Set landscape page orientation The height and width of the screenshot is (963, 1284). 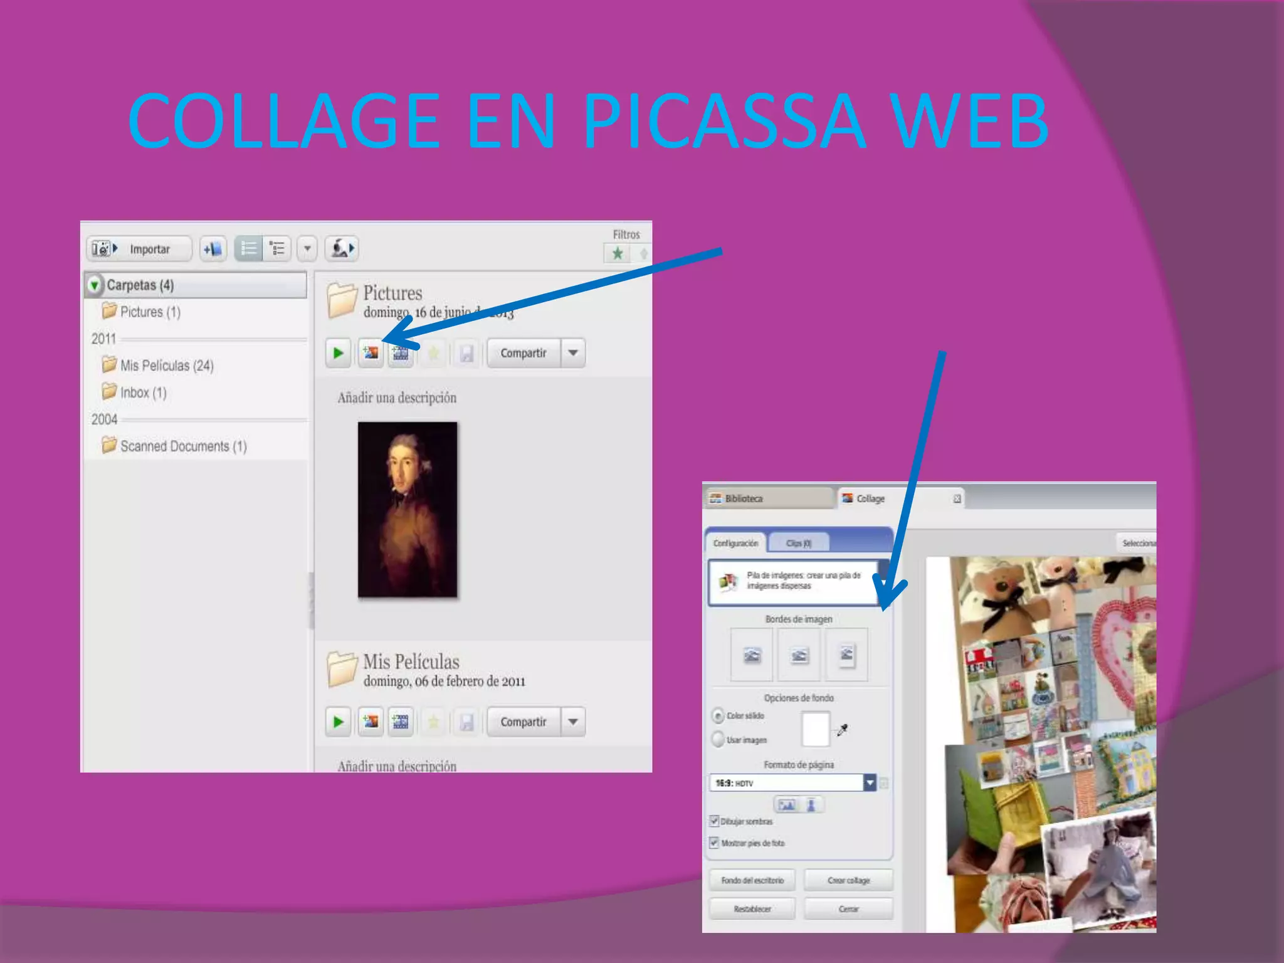pyautogui.click(x=787, y=804)
